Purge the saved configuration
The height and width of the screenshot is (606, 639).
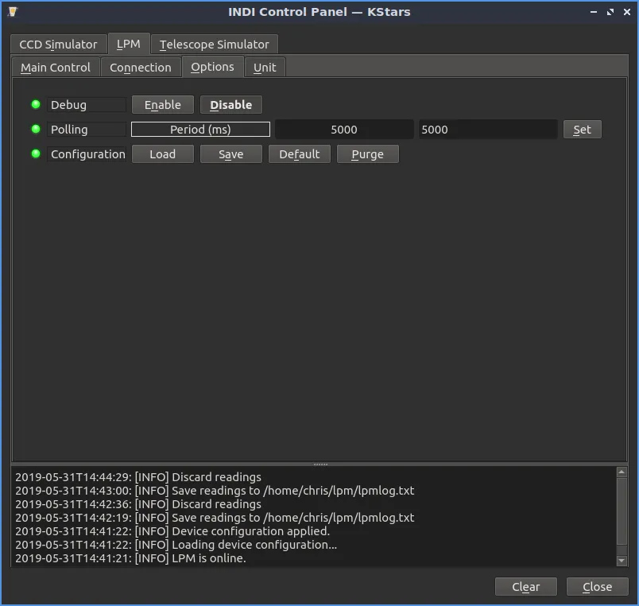[368, 154]
